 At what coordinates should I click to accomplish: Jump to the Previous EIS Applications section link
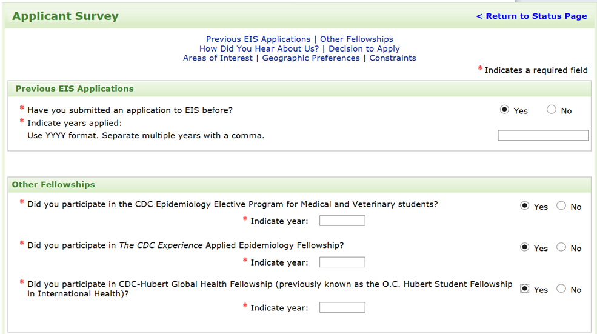tap(258, 39)
